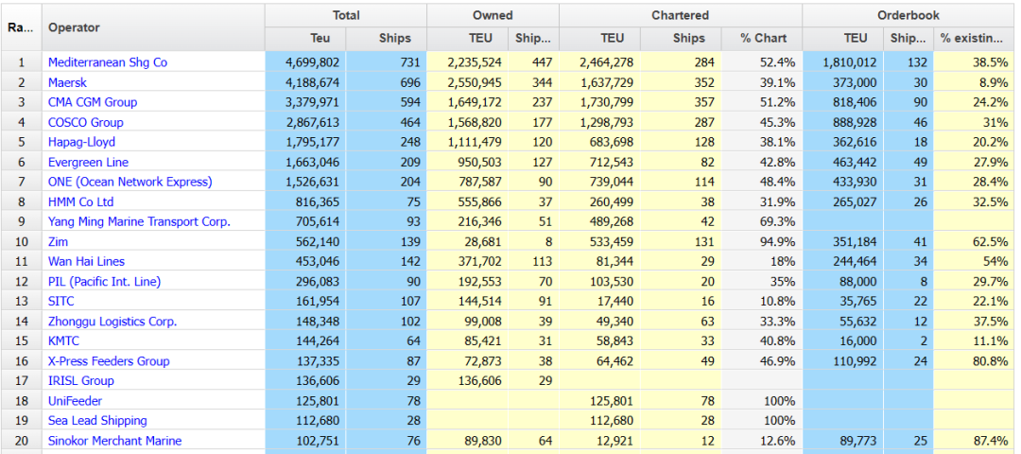The height and width of the screenshot is (454, 1021).
Task: Open Yang Ming Marine Transport Corp. link
Action: [139, 221]
